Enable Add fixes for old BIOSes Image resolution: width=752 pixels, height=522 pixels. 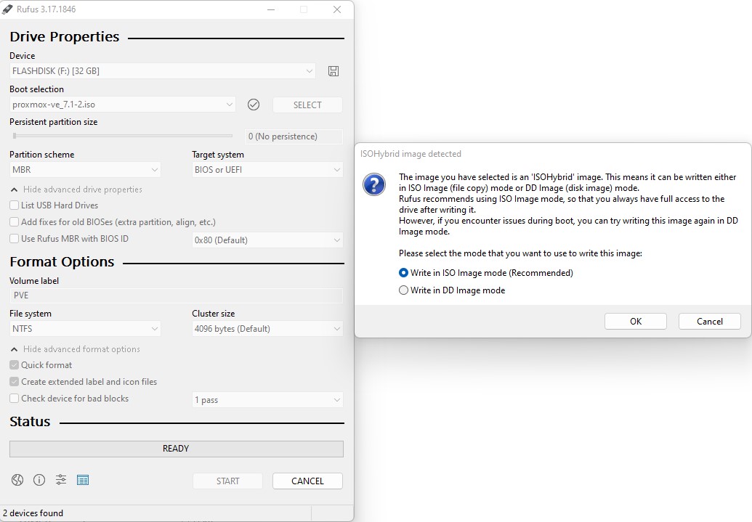[x=15, y=222]
